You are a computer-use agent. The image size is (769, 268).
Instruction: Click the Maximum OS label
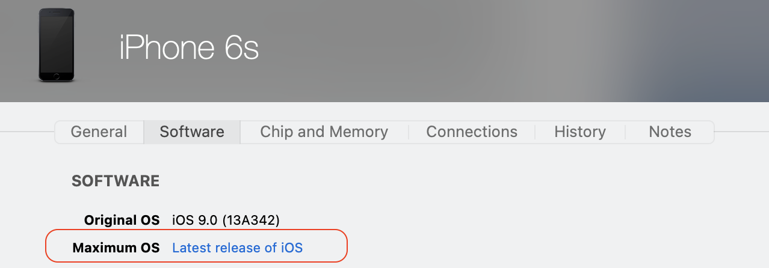tap(116, 248)
